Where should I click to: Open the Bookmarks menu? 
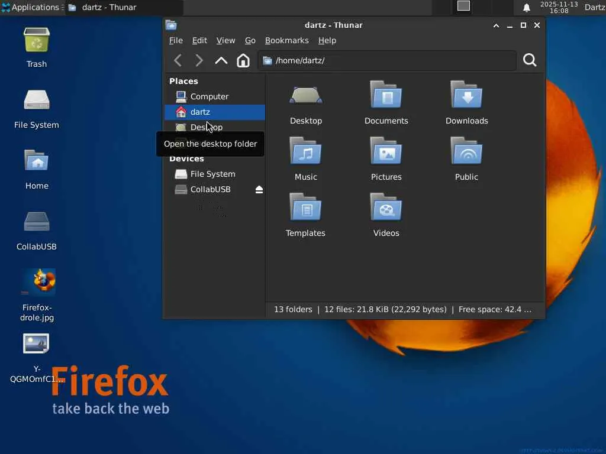pyautogui.click(x=287, y=41)
